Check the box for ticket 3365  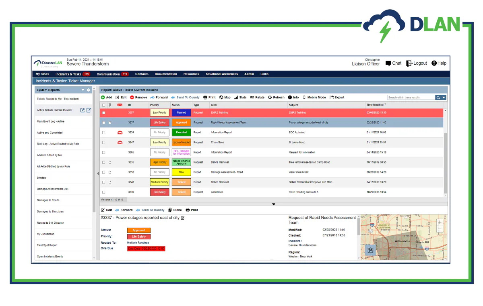[103, 153]
